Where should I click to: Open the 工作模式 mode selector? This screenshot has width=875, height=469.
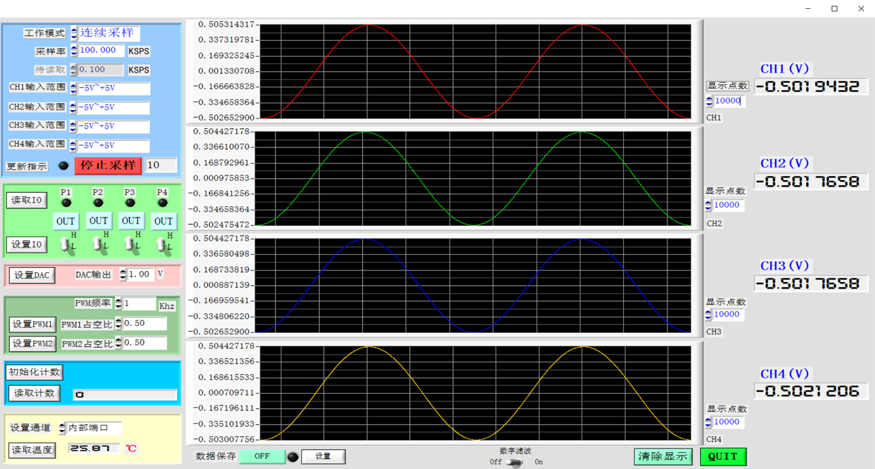pos(109,33)
